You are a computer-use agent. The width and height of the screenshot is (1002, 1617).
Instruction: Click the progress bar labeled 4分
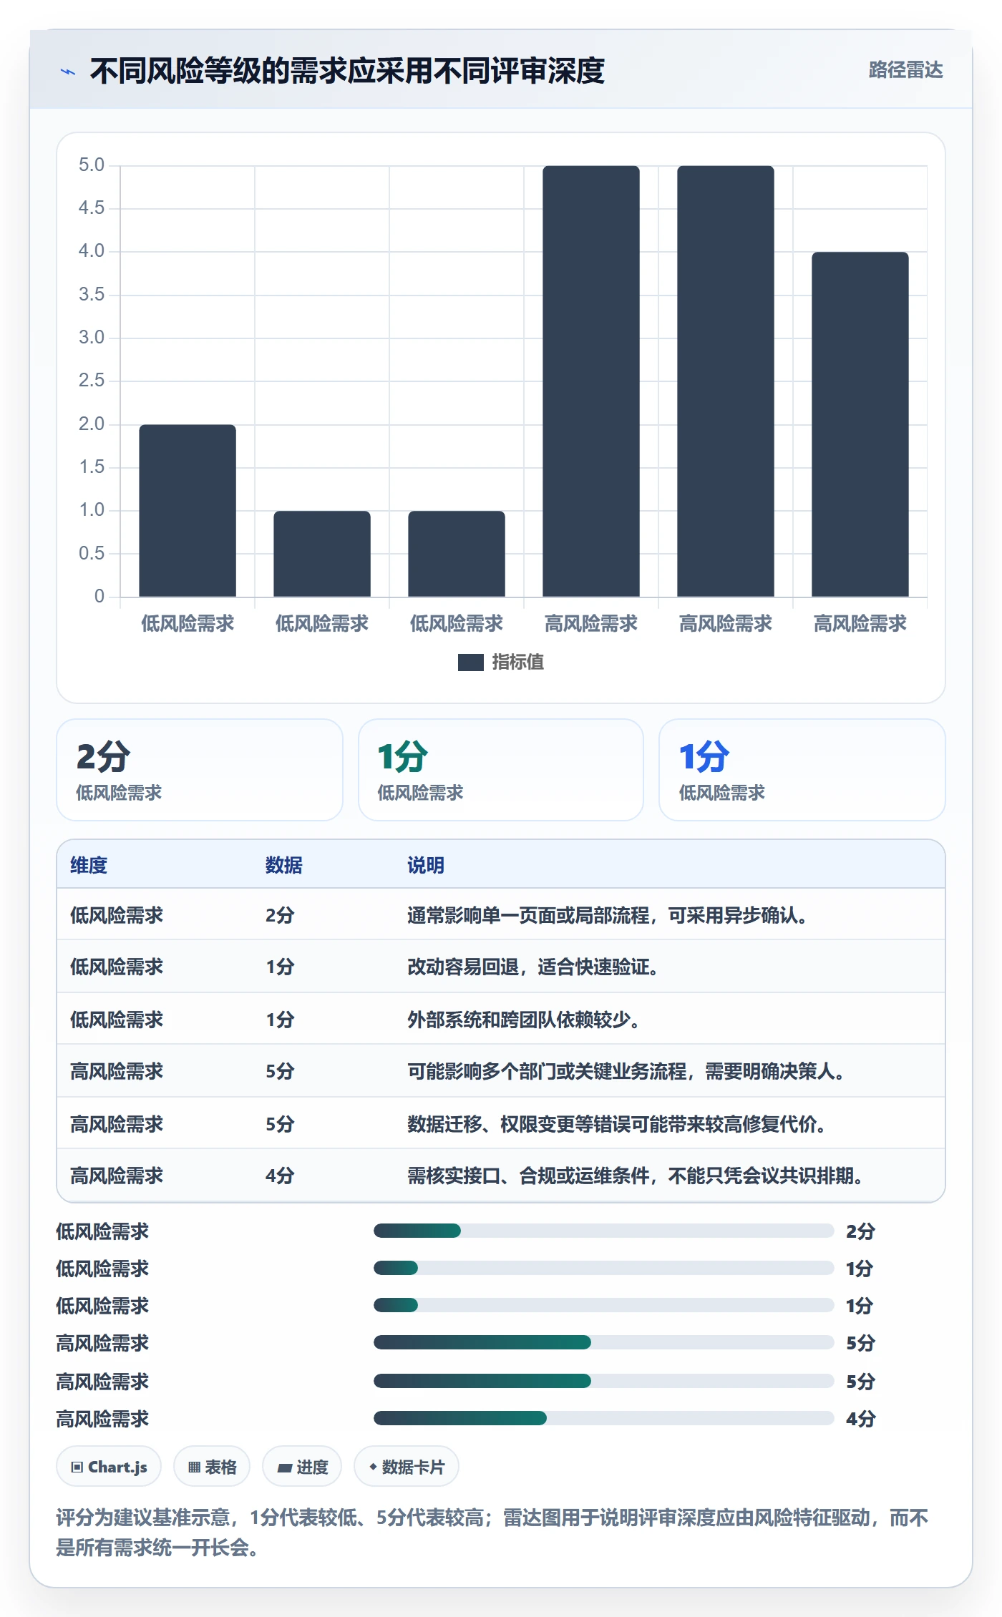tap(603, 1418)
